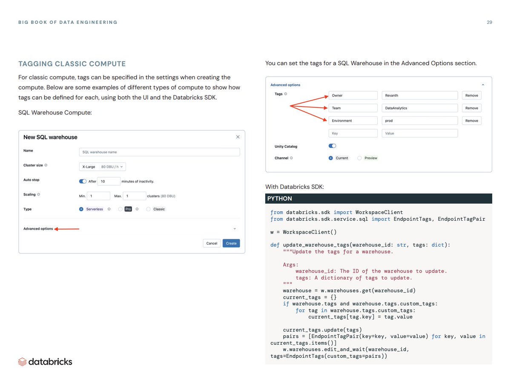Click the Cancel button

coord(211,243)
